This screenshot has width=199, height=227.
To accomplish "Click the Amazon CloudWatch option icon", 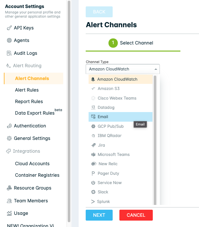I will 93,79.
